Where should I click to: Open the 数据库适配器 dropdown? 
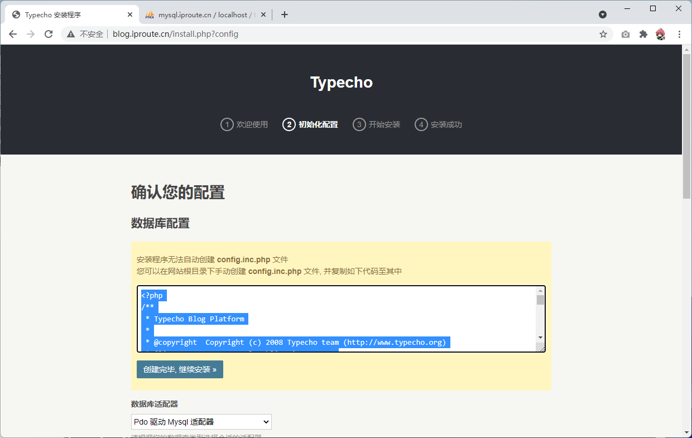coord(201,422)
